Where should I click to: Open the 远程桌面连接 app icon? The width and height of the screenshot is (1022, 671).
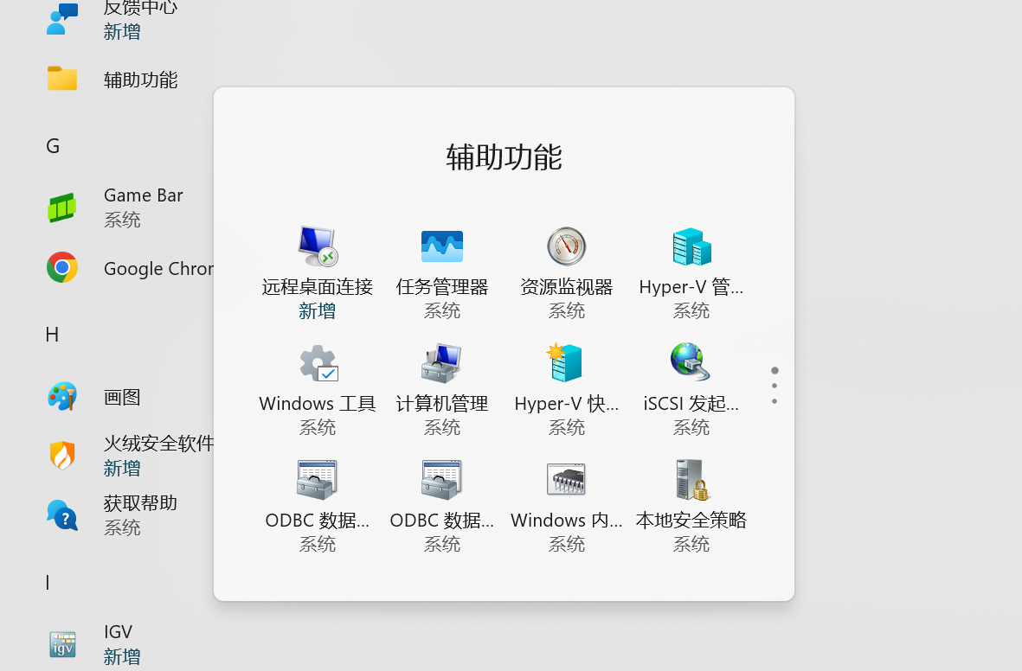[317, 246]
